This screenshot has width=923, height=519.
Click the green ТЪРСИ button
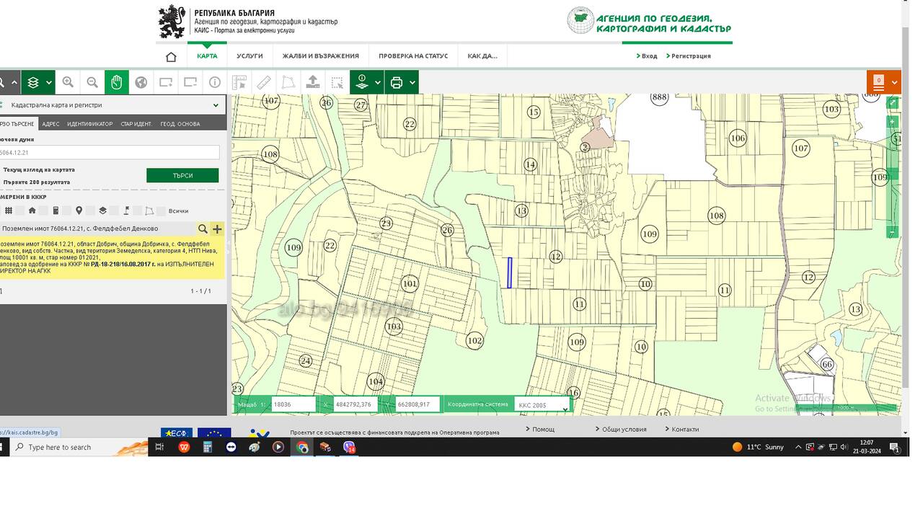point(182,175)
